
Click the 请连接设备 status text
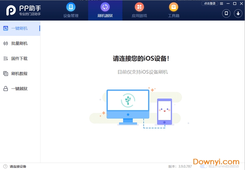[x=18, y=167]
